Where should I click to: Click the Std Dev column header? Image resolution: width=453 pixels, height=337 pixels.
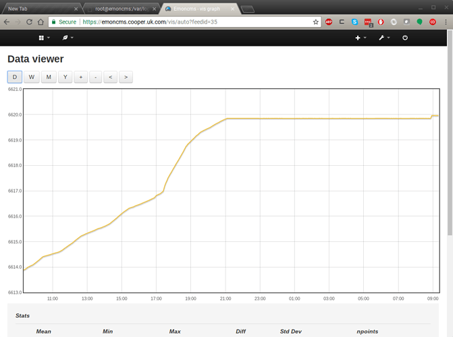point(291,332)
